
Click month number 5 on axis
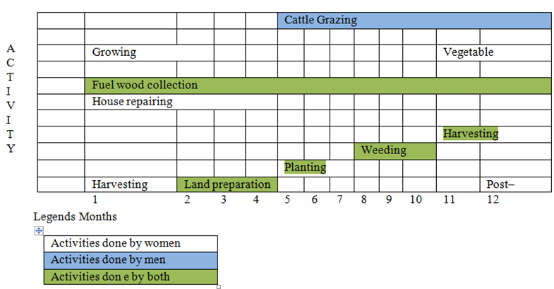[288, 200]
